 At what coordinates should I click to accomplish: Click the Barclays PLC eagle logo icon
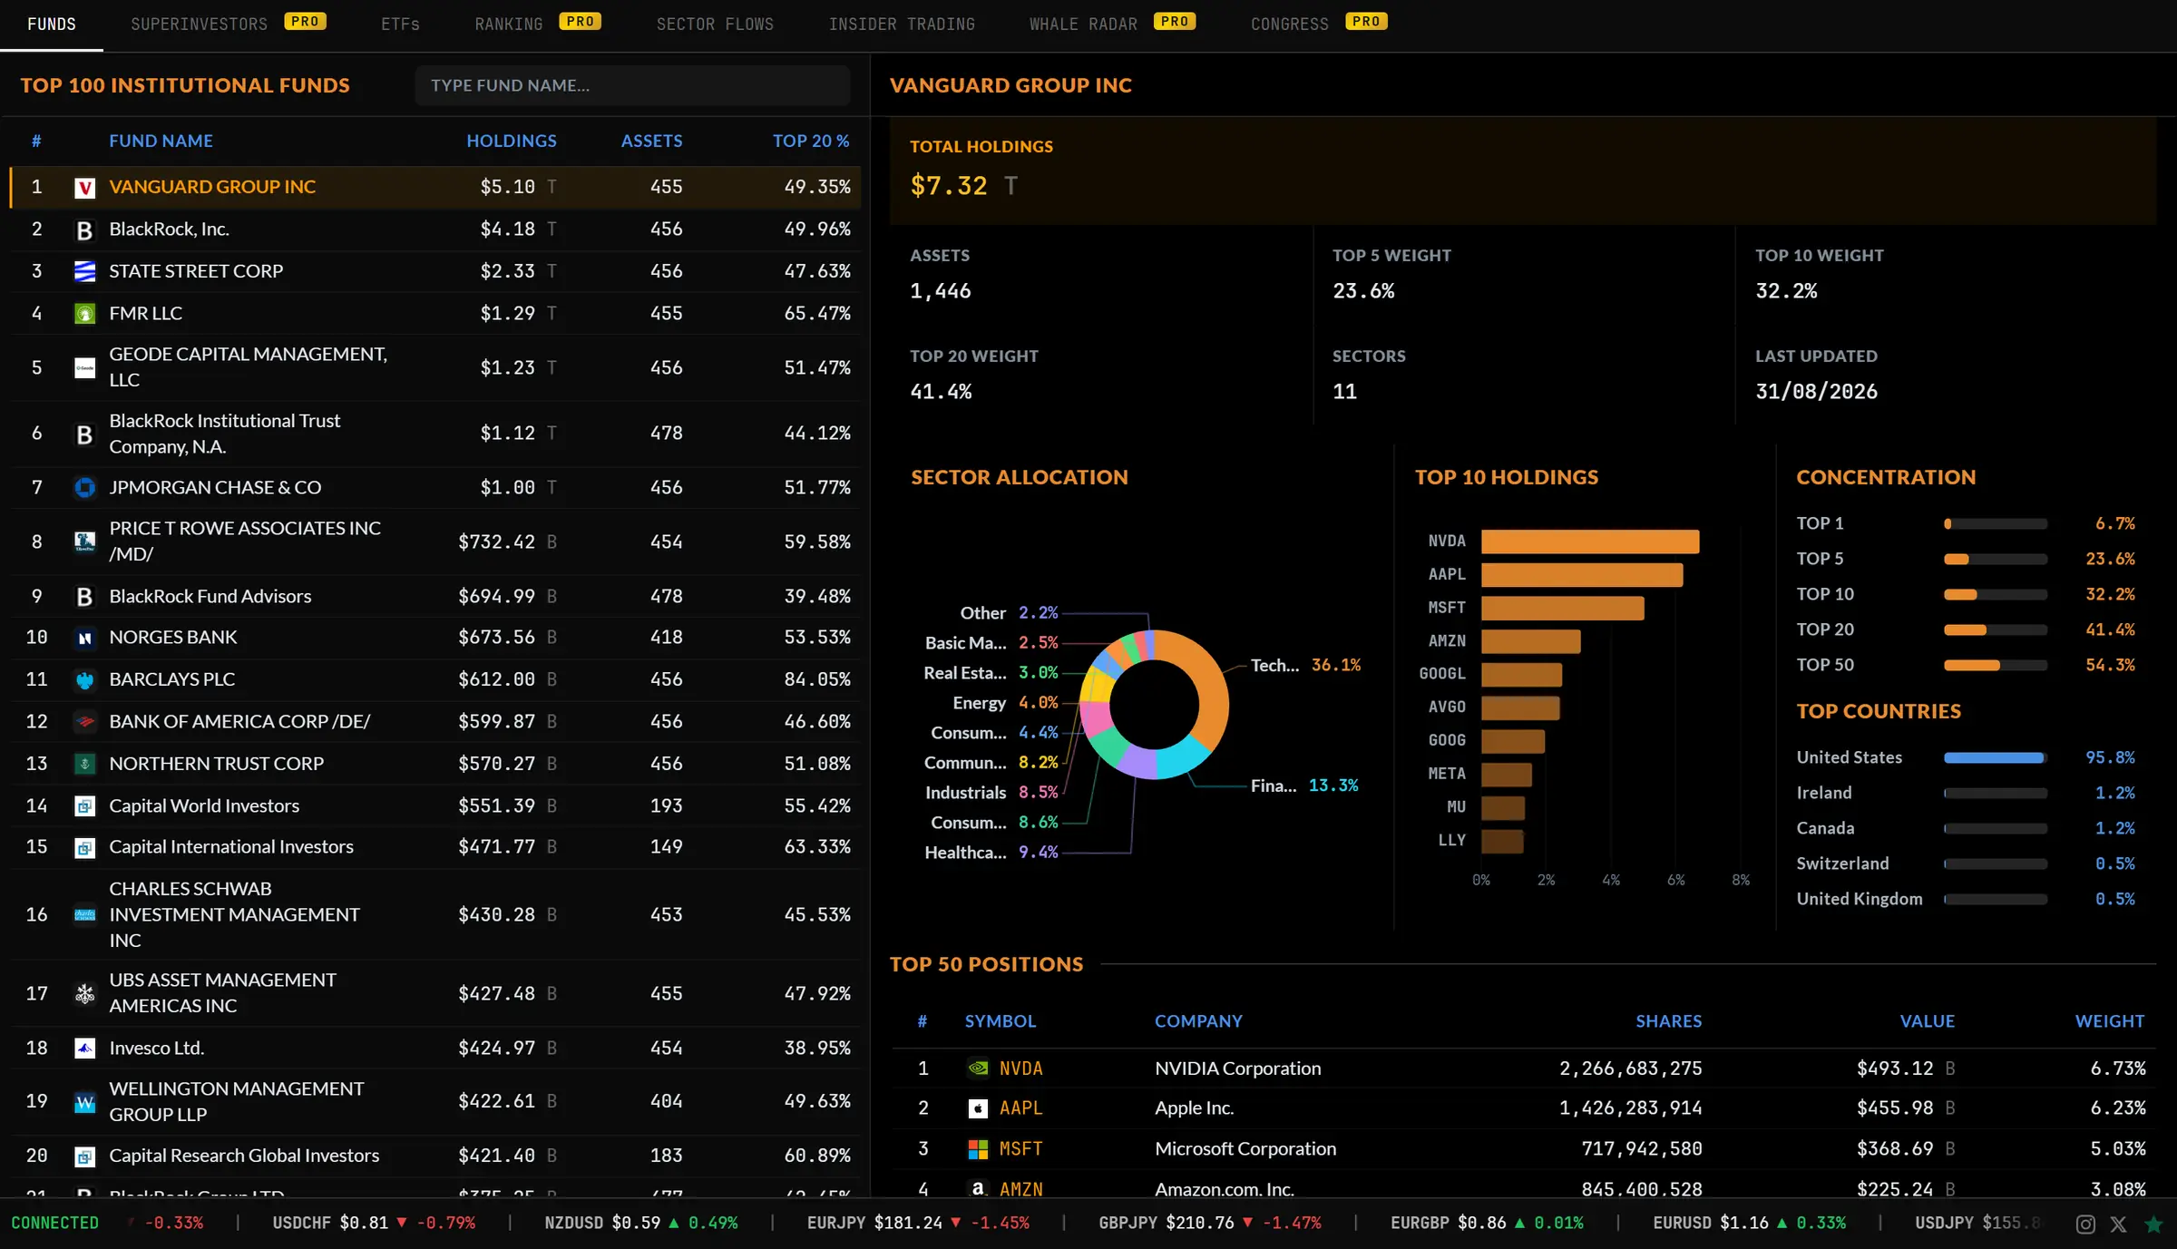click(84, 680)
